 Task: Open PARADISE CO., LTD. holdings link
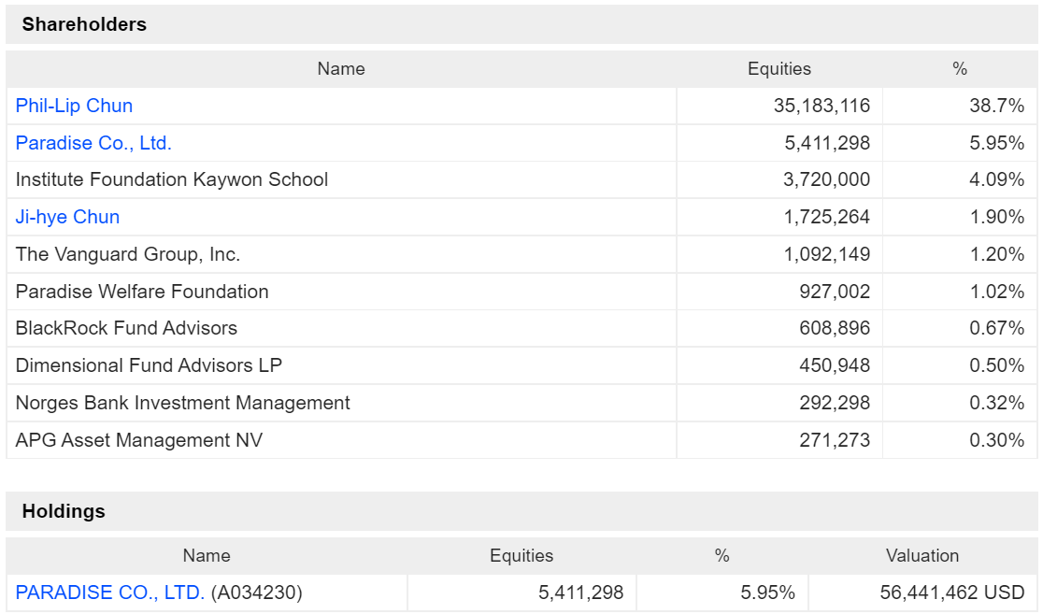coord(109,593)
